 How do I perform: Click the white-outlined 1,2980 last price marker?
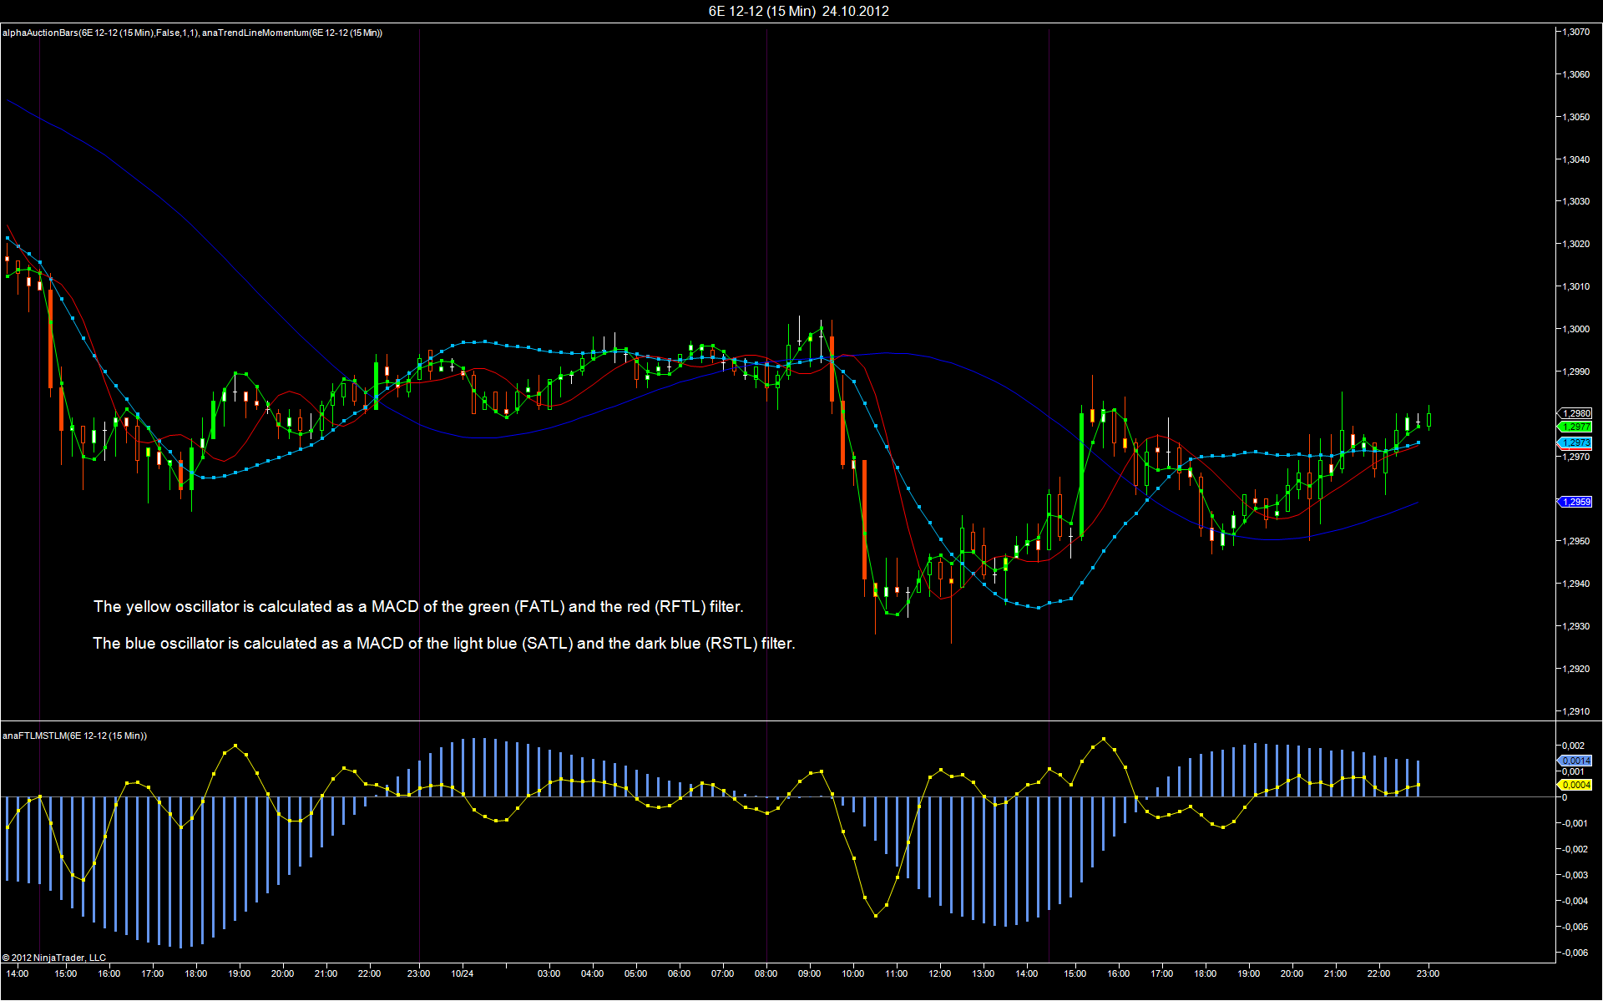1575,413
